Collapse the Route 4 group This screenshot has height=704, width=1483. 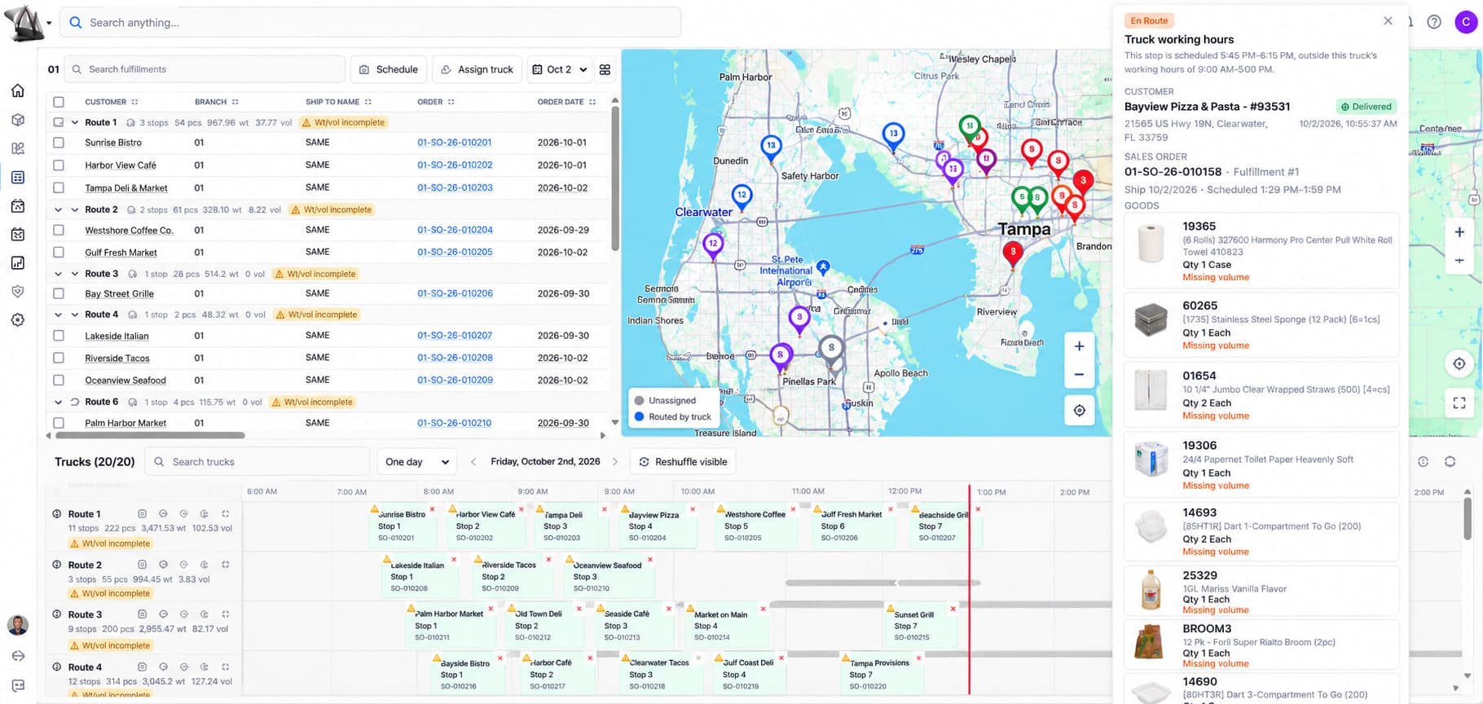tap(75, 315)
